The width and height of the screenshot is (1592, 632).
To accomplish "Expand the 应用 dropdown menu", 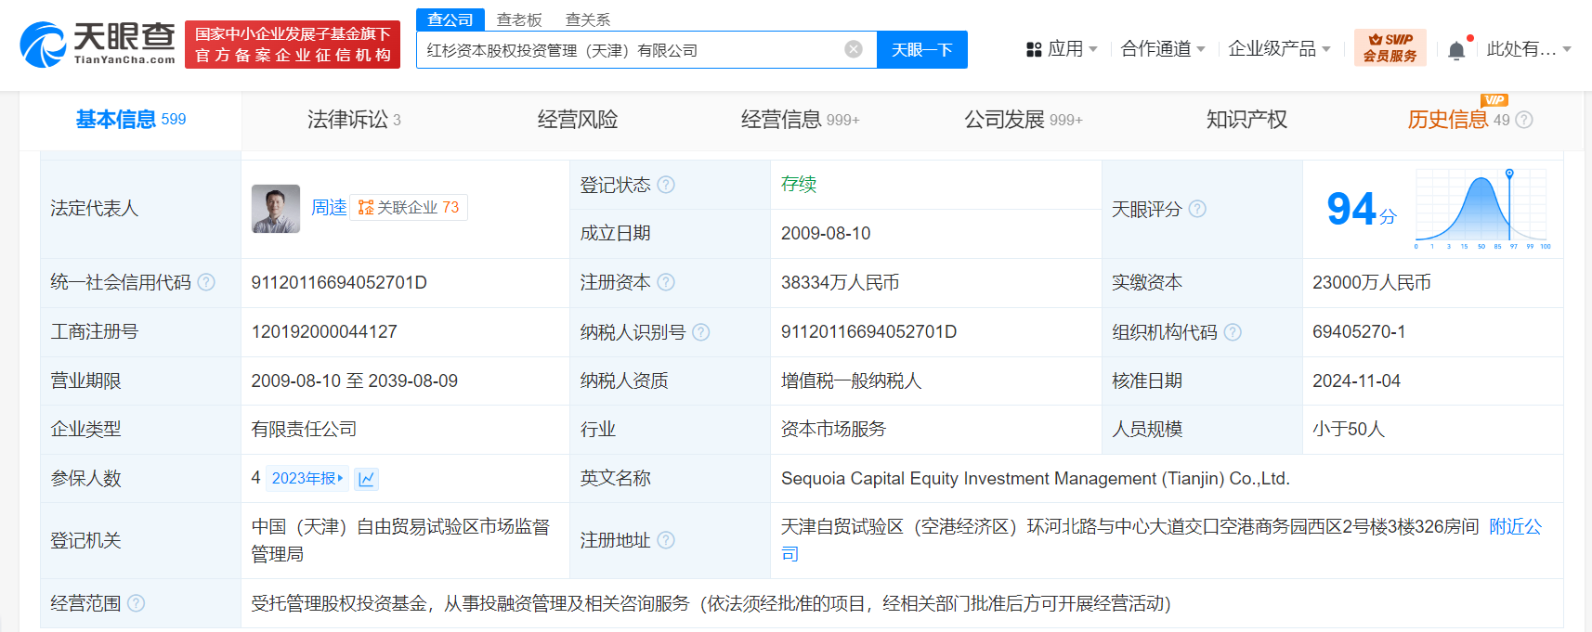I will point(1062,49).
